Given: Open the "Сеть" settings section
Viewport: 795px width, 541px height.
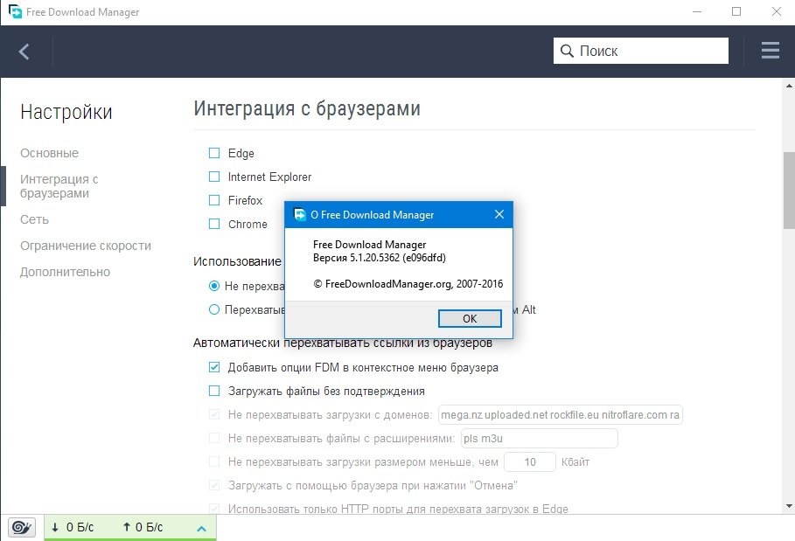Looking at the screenshot, I should pos(34,219).
